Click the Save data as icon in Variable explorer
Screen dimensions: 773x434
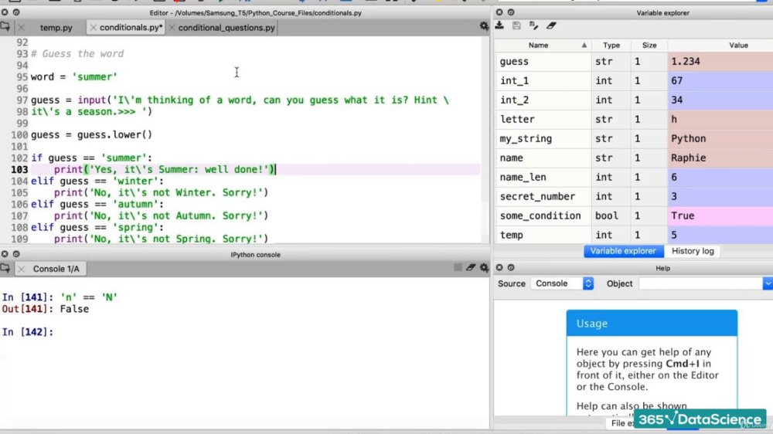[x=533, y=25]
